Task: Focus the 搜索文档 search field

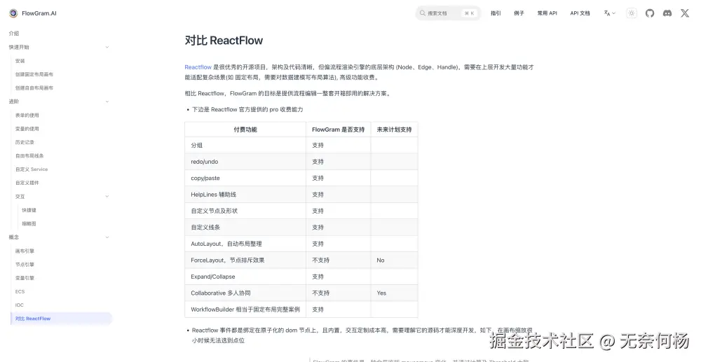Action: click(448, 13)
